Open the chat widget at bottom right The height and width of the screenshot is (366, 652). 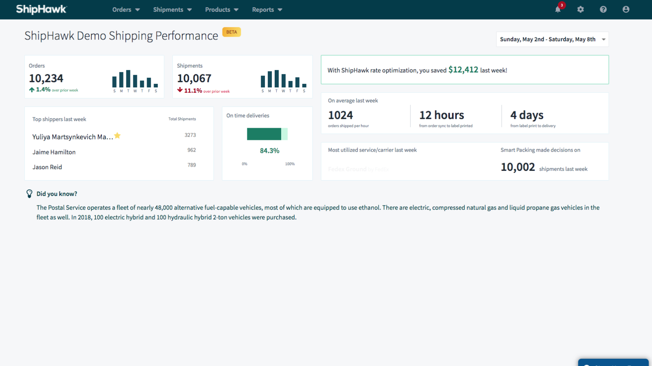click(x=613, y=363)
